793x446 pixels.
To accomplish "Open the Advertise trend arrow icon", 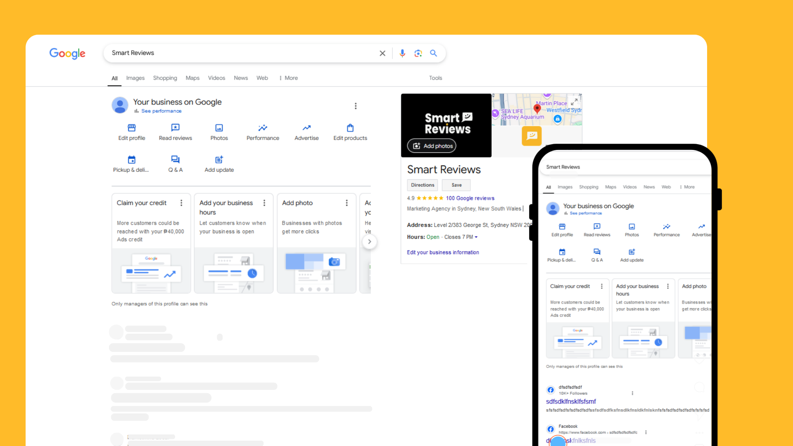I will [306, 128].
